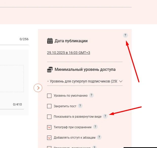The width and height of the screenshot is (157, 148).
Task: Open help for Типограф при сохранении
Action: coord(95,127)
